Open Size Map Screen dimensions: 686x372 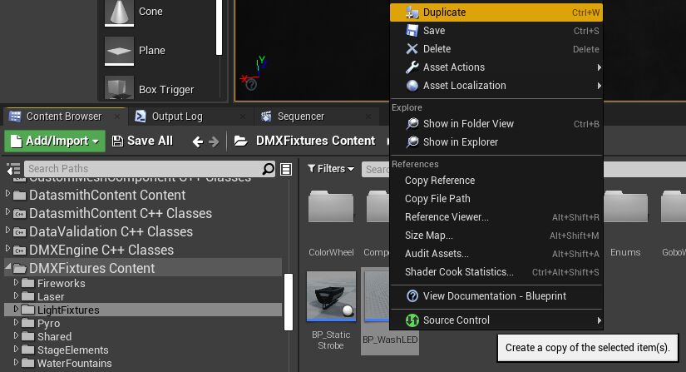496,236
